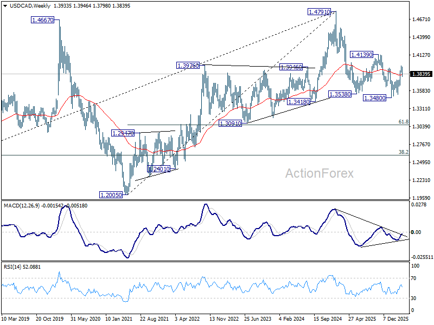Image resolution: width=434 pixels, height=325 pixels.
Task: Select the 38.2 Fibonacci level label
Action: click(x=403, y=152)
